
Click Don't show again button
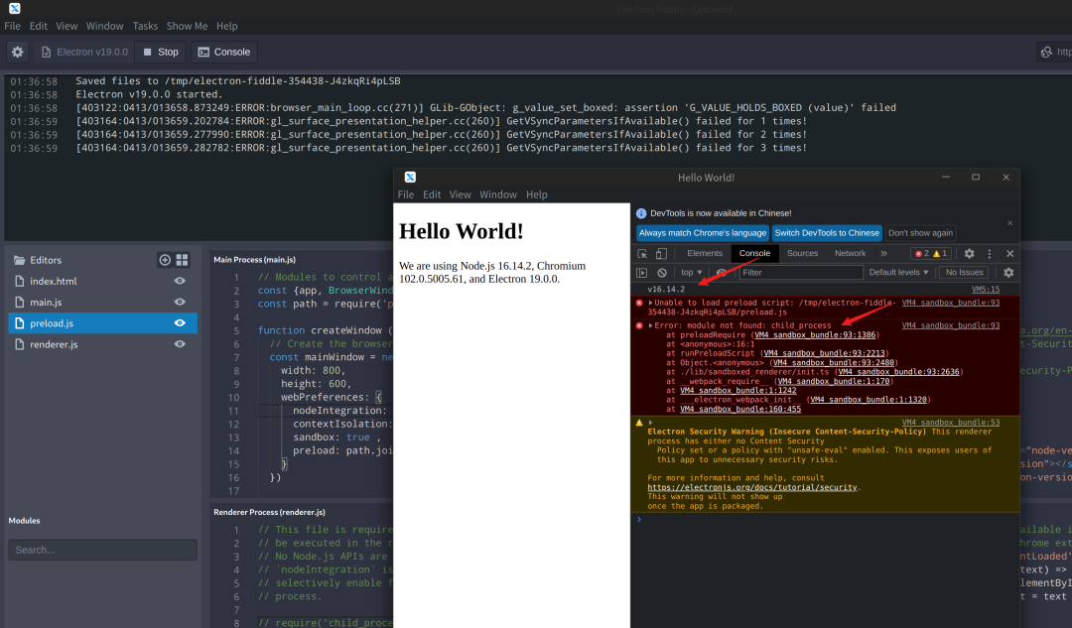pos(920,233)
